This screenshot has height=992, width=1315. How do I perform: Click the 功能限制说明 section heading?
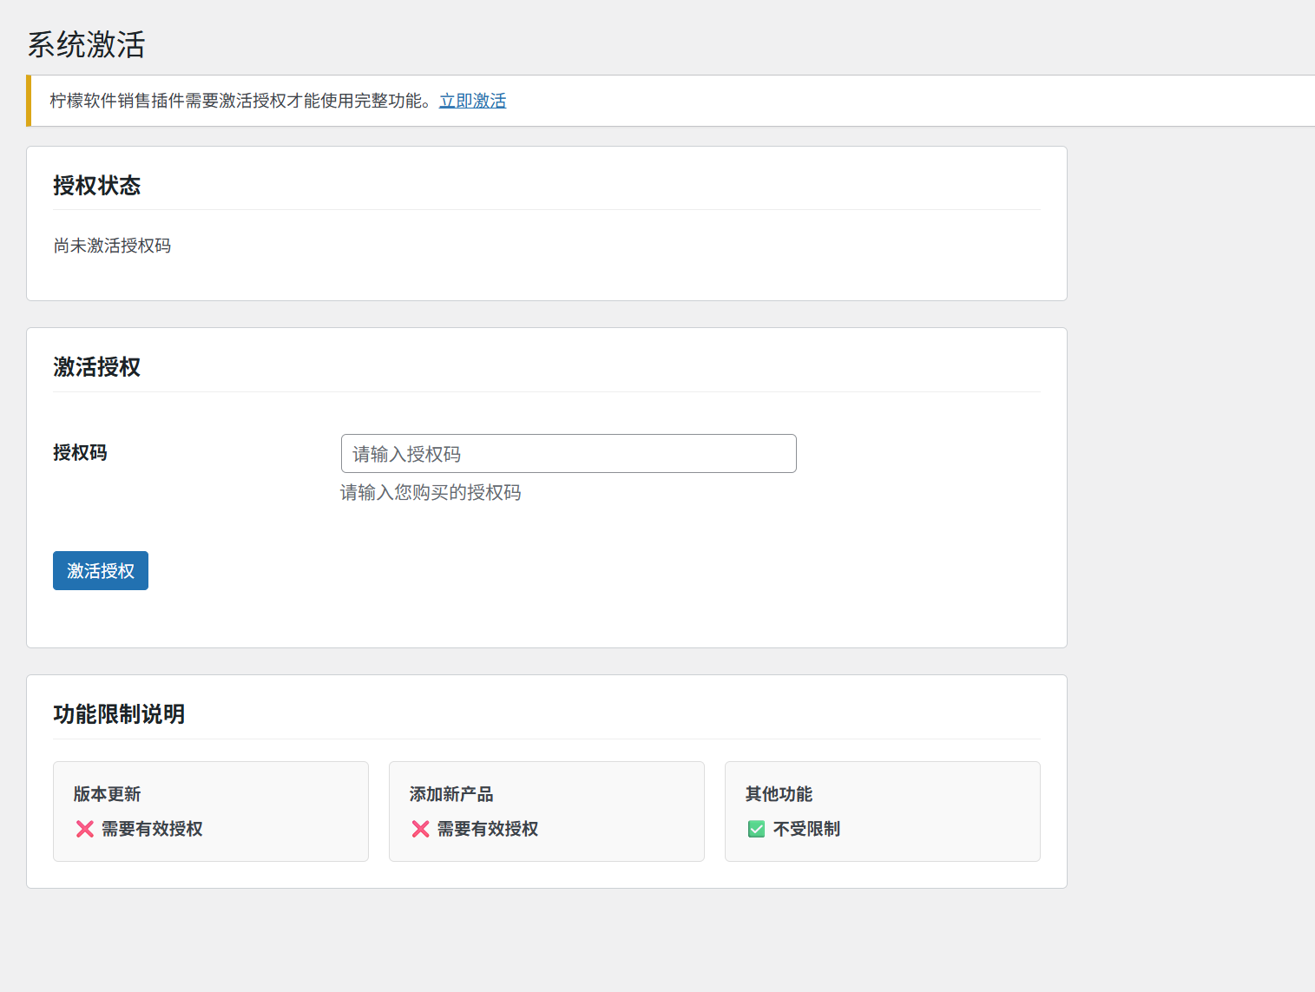(x=119, y=714)
